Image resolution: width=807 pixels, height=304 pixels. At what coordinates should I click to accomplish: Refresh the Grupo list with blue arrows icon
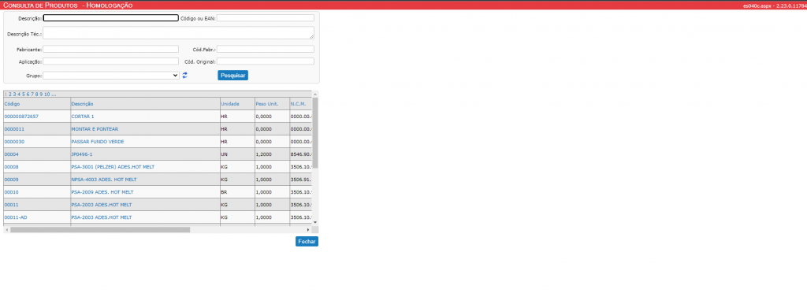pos(184,75)
